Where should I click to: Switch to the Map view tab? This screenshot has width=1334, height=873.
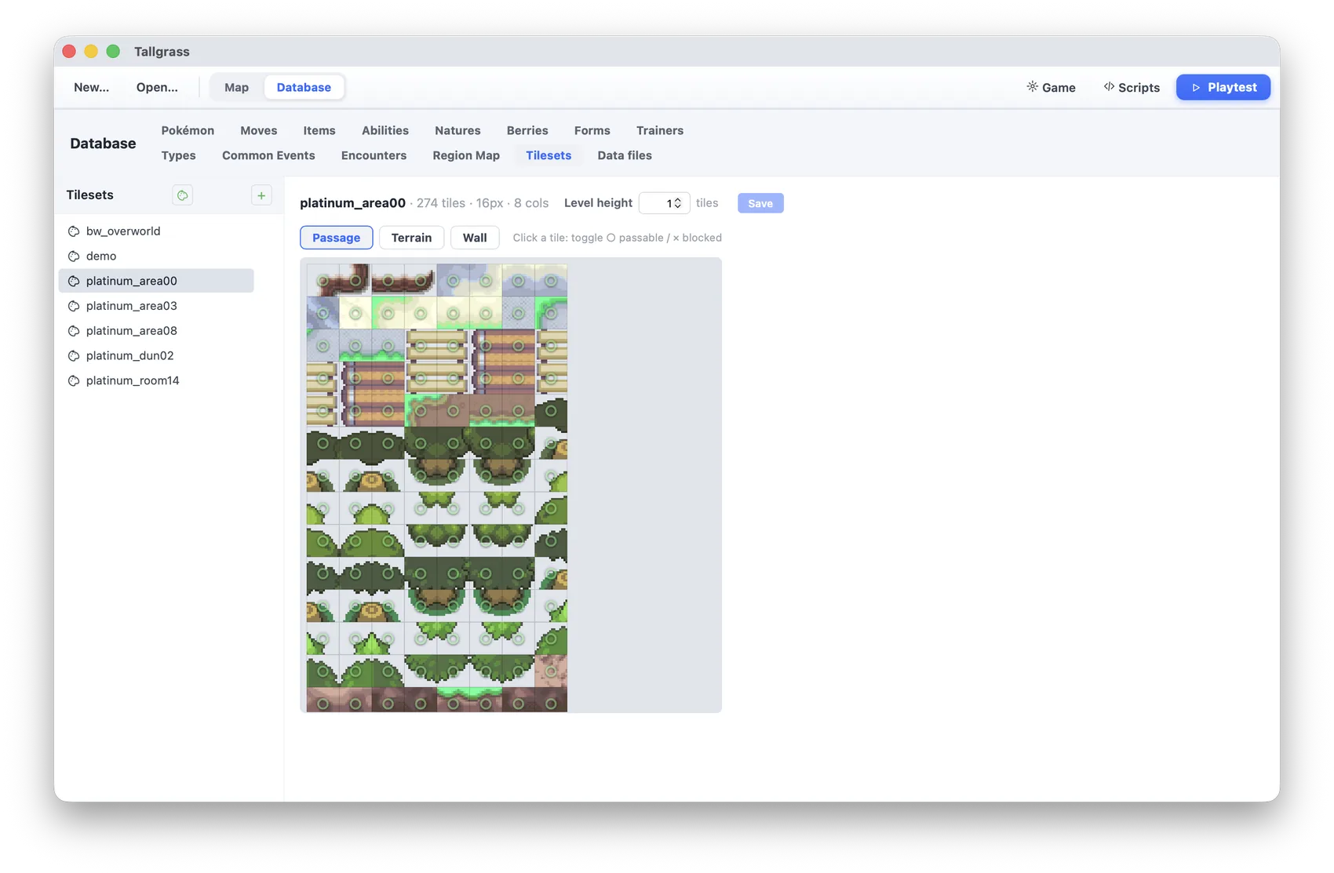pos(236,87)
